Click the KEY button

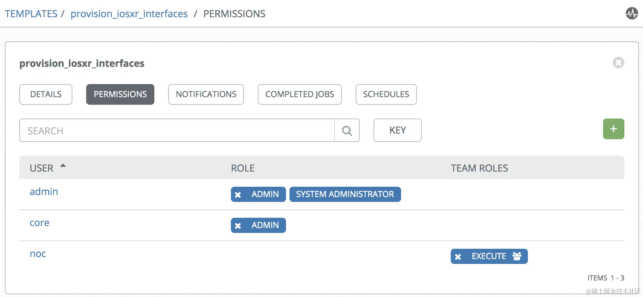397,130
